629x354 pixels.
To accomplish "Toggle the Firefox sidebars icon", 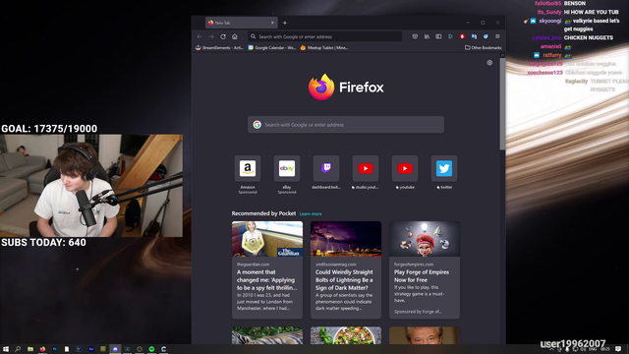I will [438, 36].
